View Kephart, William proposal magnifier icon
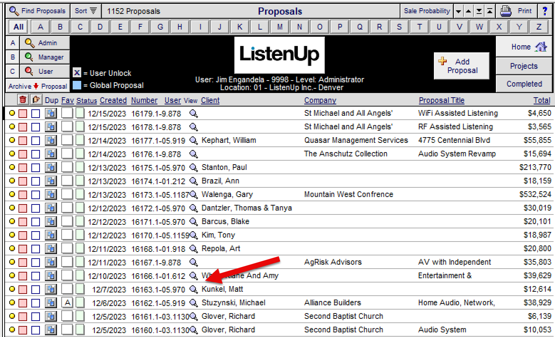This screenshot has width=555, height=337. (193, 140)
